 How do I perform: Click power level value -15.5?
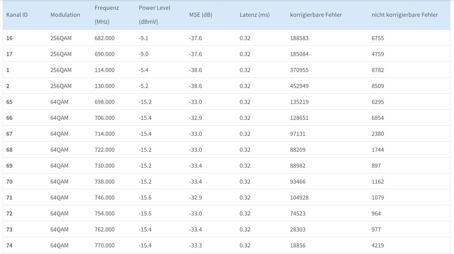(145, 213)
